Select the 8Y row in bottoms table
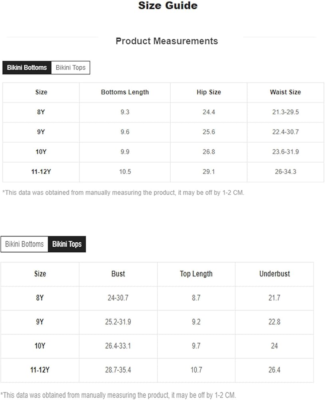Viewport: 325px width, 400px height. coord(163,112)
